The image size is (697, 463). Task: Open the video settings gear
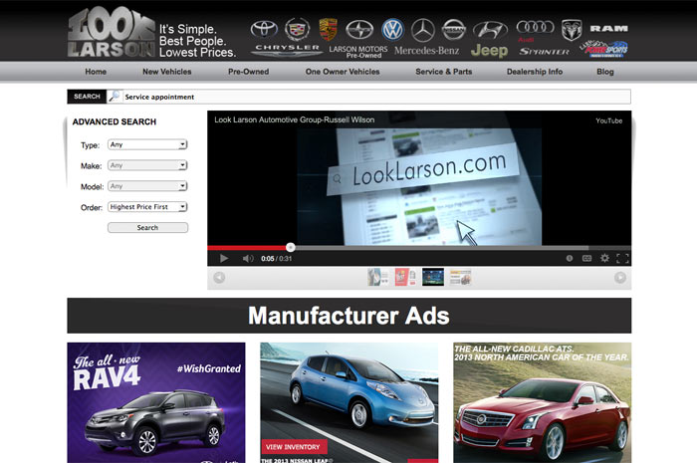[604, 258]
